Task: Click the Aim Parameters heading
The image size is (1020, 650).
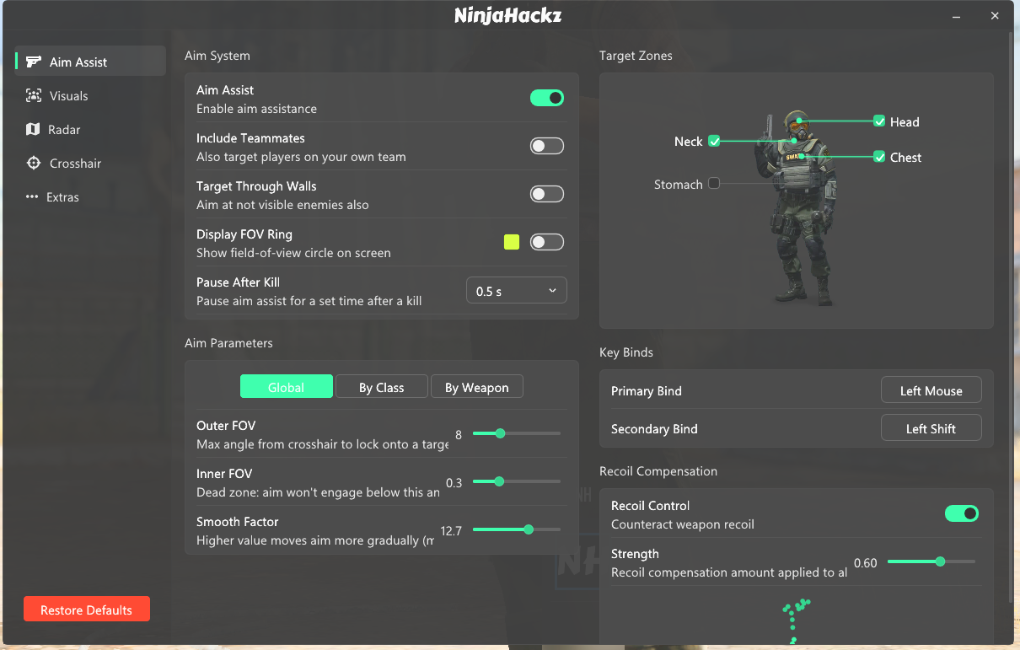Action: 228,343
